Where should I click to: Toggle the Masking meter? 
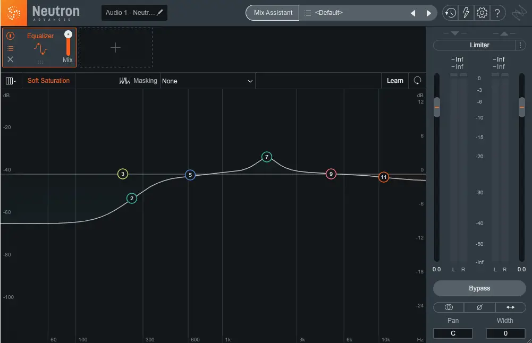[x=138, y=81]
